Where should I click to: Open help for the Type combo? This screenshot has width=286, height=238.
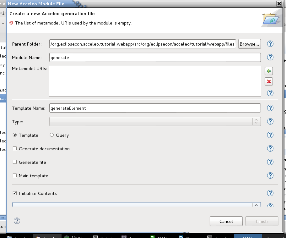(x=270, y=121)
